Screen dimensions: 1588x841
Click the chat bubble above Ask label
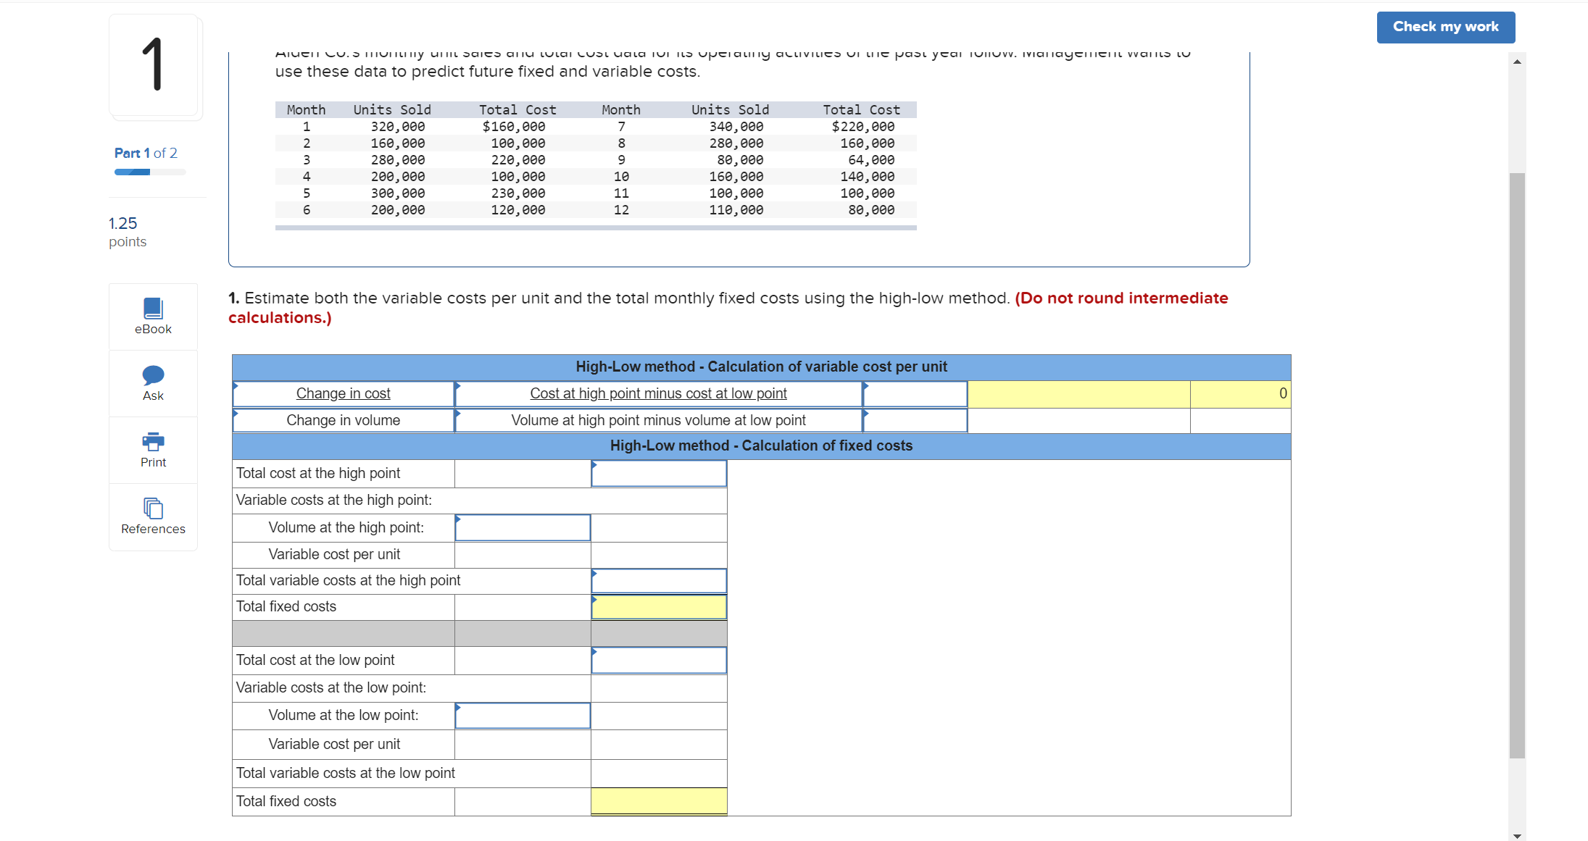[x=152, y=375]
